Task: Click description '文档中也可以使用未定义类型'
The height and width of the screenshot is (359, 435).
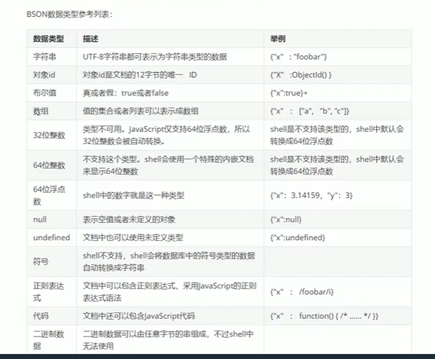Action: [x=133, y=237]
